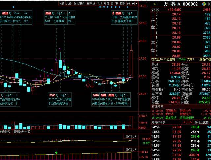
Task: Select the 爱仕达 急速拉升 alert row
Action: pyautogui.click(x=181, y=114)
